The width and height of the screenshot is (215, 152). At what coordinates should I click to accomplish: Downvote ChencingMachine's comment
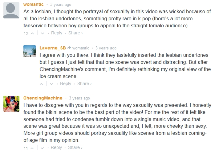pos(43,148)
